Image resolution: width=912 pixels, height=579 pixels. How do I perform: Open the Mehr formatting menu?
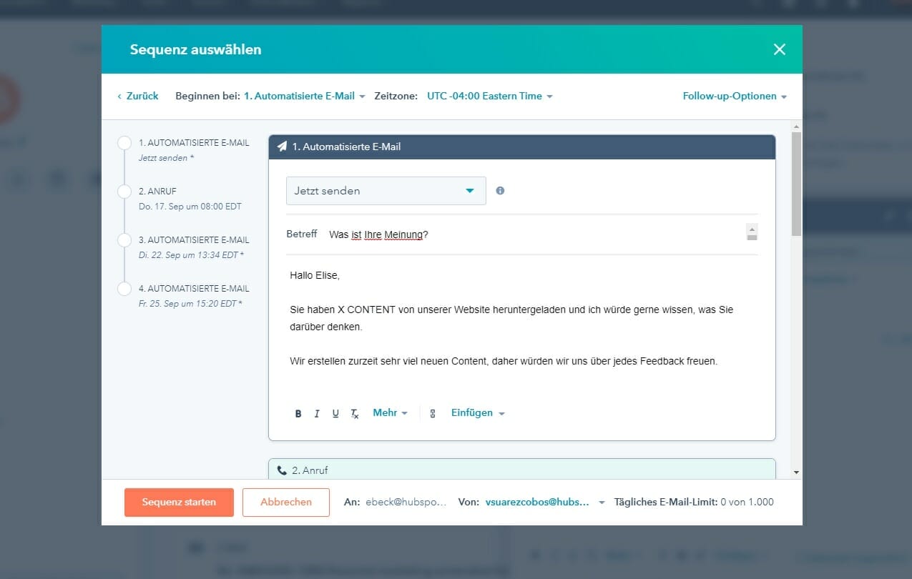tap(389, 413)
